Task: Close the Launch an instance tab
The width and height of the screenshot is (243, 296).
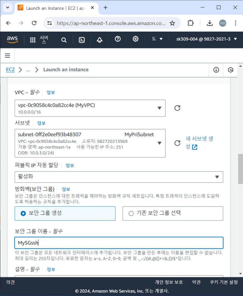Action: [92, 8]
